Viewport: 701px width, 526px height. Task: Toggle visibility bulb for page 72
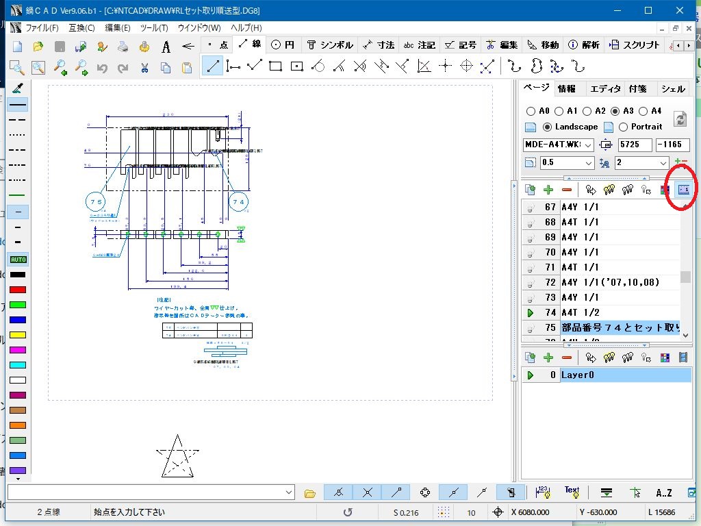pyautogui.click(x=531, y=283)
